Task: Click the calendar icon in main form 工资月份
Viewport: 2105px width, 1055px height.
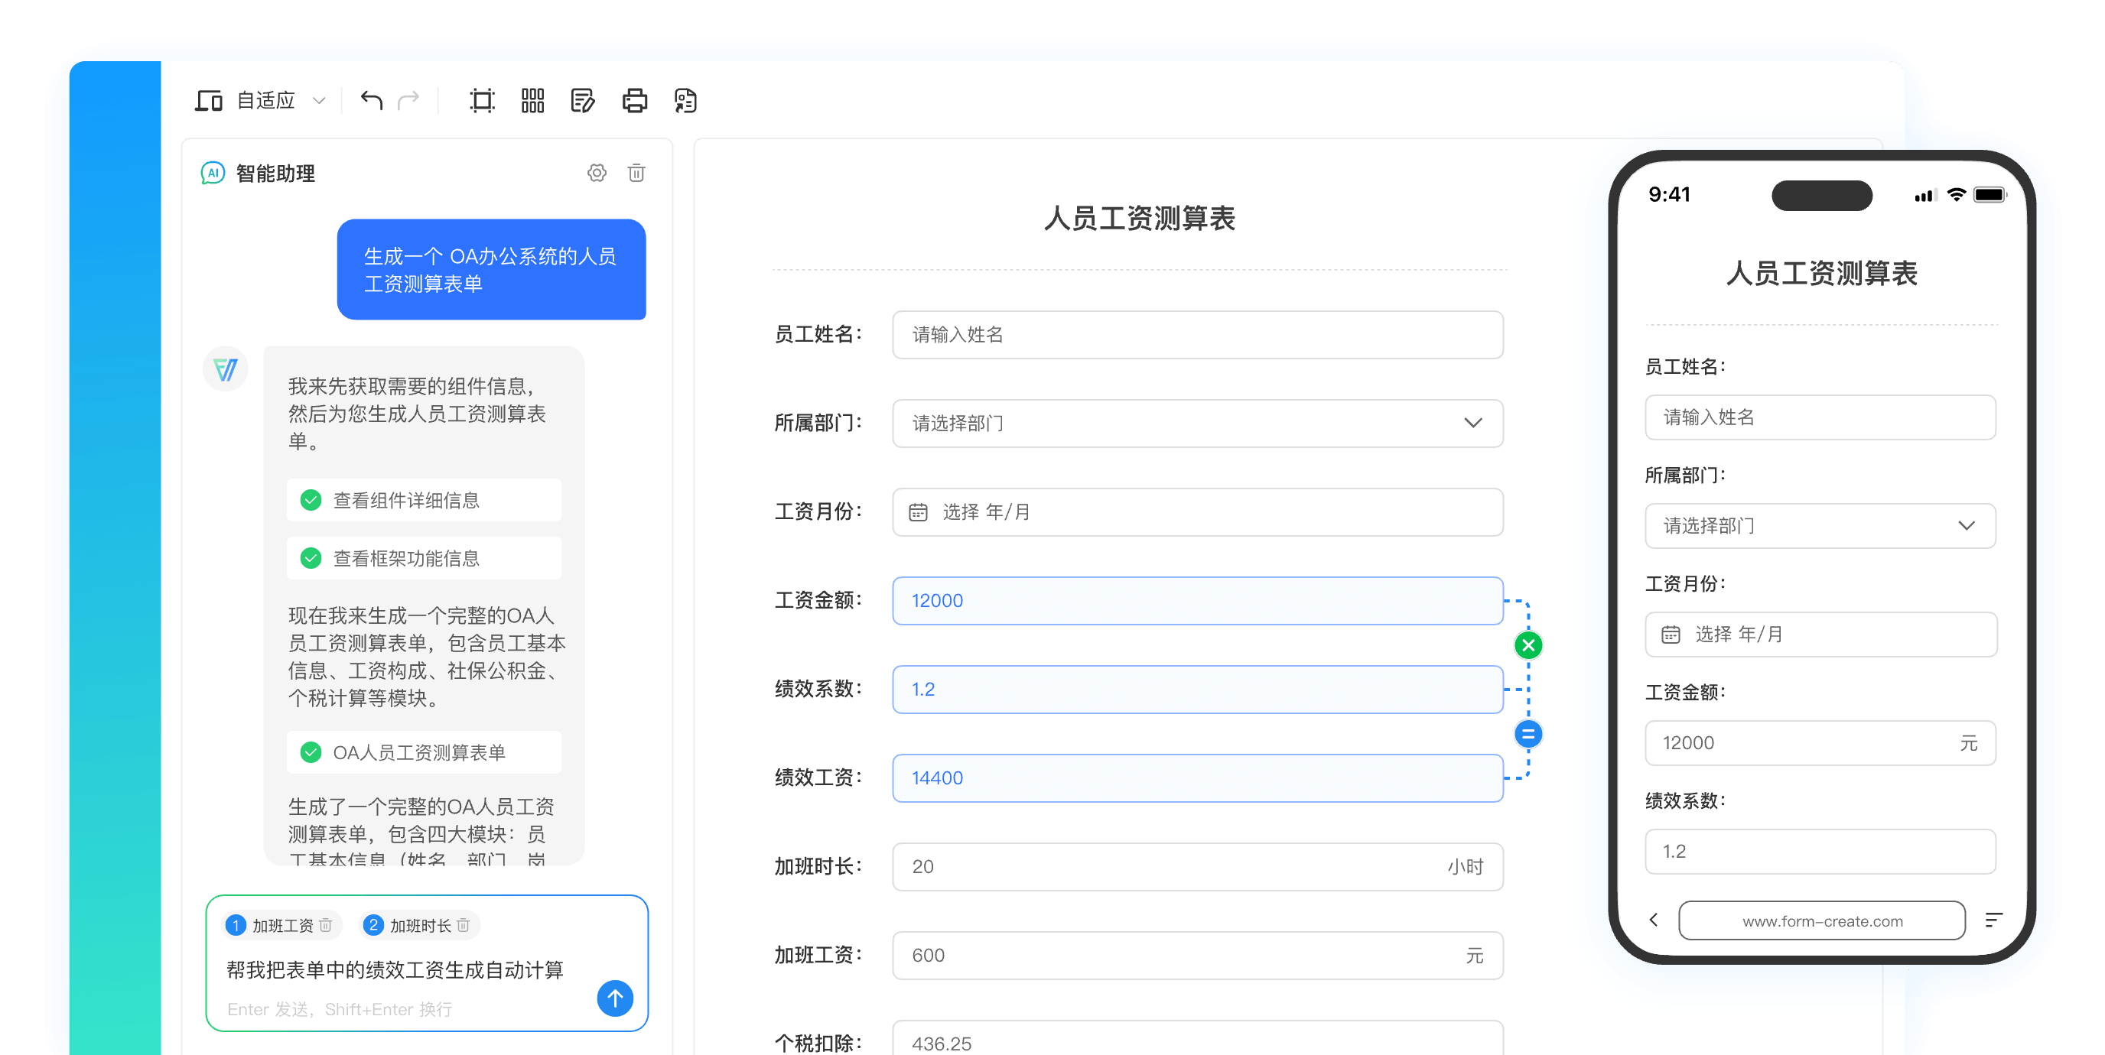Action: 919,512
